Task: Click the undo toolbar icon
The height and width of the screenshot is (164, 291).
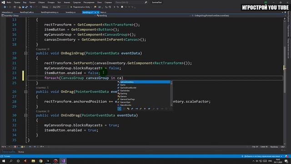Action: point(31,7)
